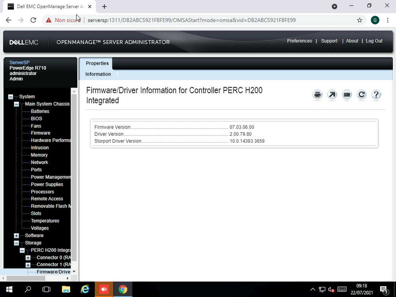Click the E-mail envelope icon
The image size is (396, 297).
tap(347, 95)
